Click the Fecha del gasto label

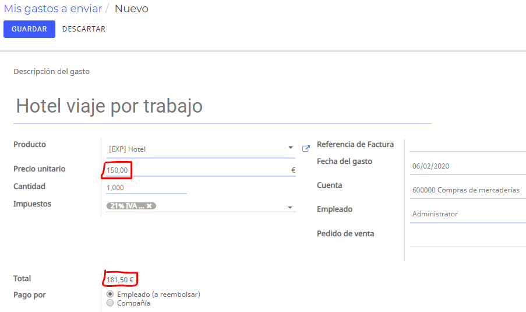[x=344, y=161]
